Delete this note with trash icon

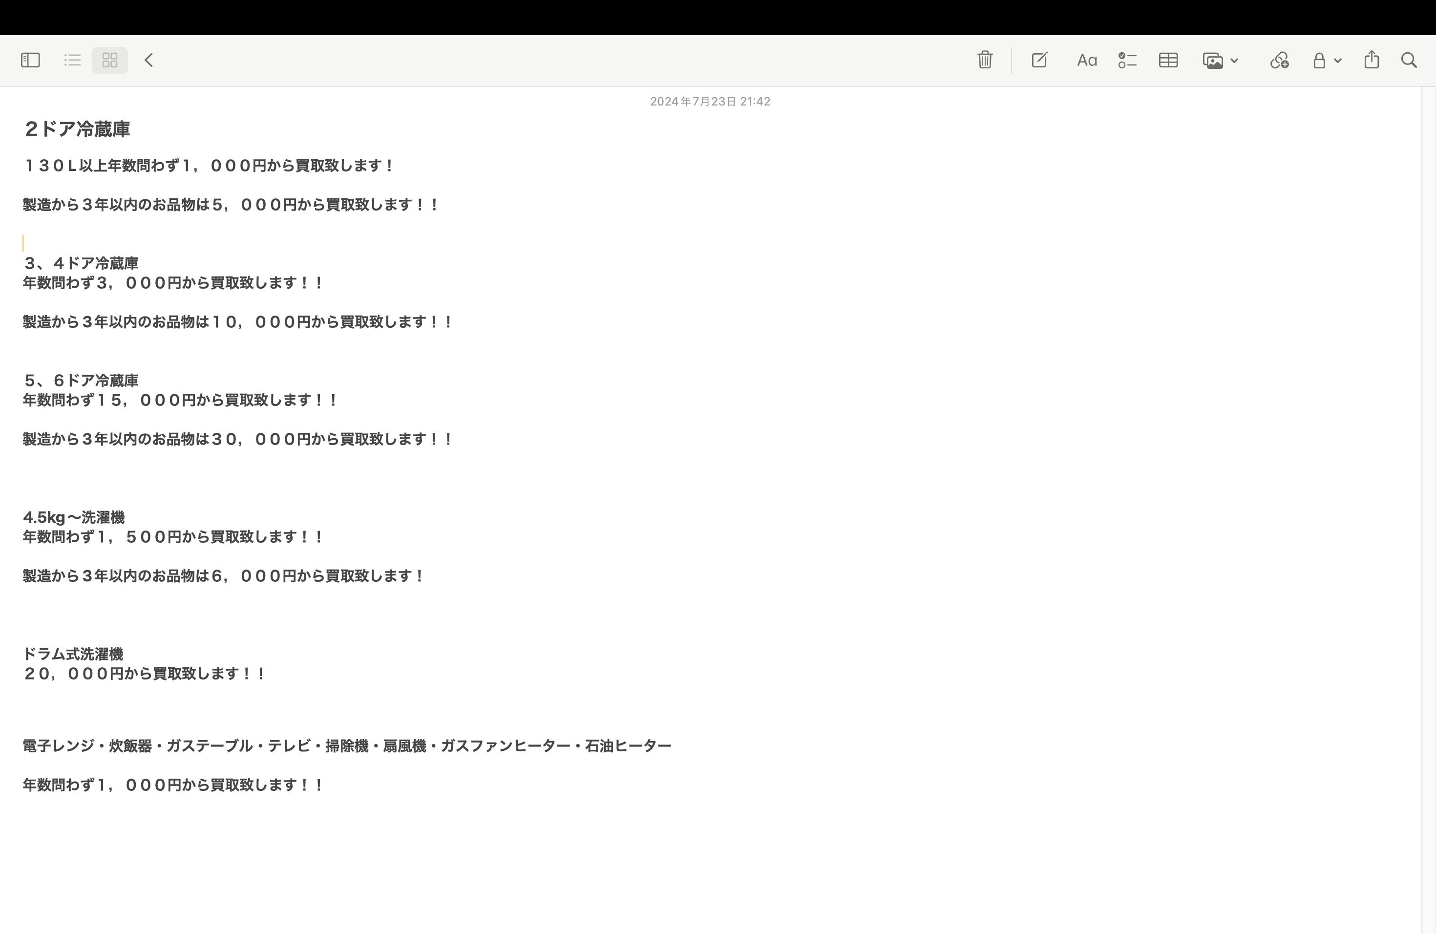pos(985,61)
